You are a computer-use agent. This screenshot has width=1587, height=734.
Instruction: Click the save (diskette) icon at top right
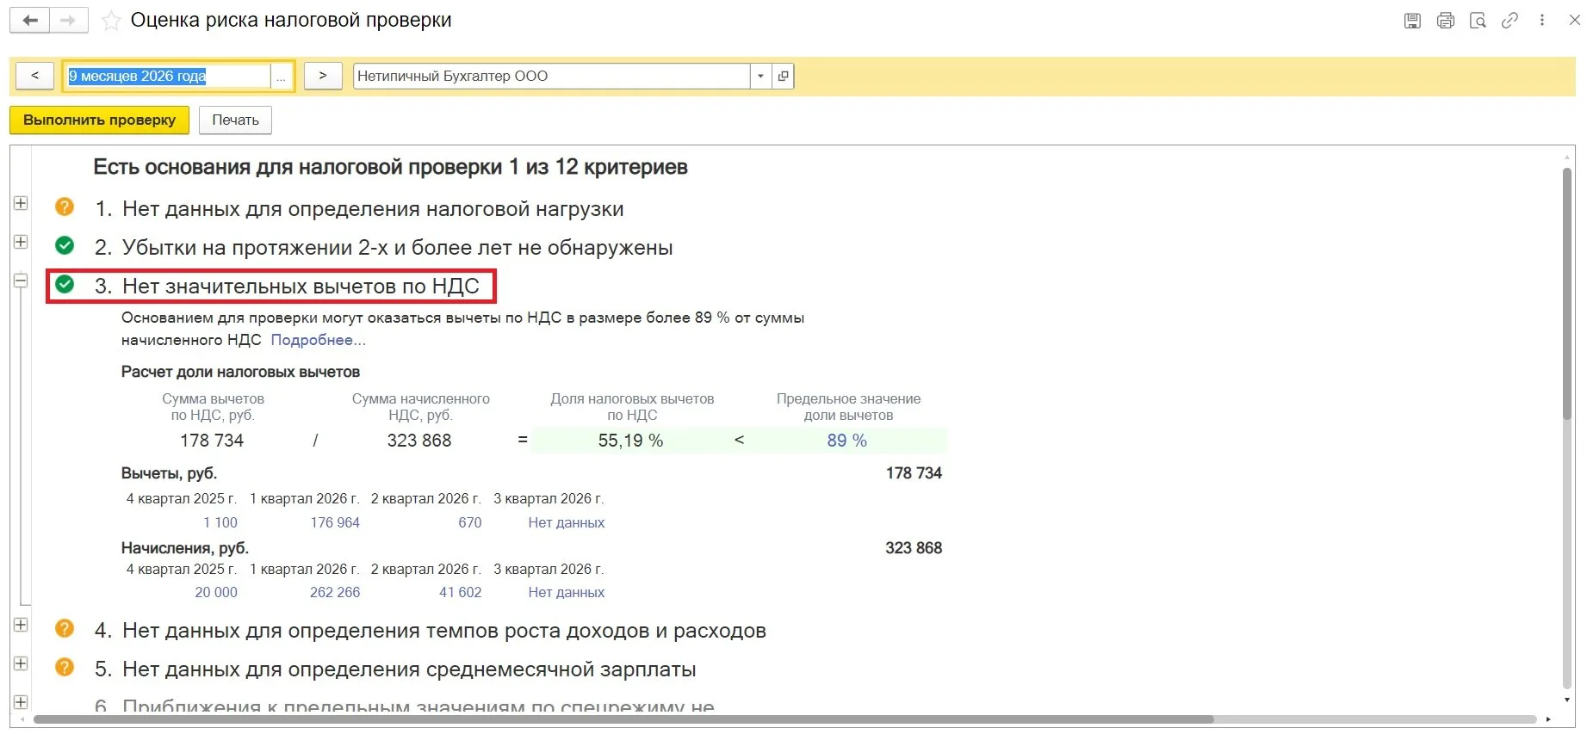[1412, 21]
